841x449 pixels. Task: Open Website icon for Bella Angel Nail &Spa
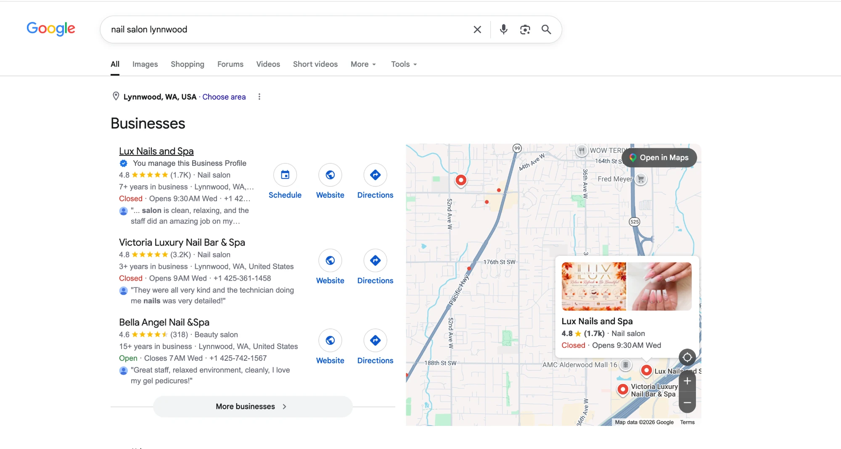[x=330, y=340]
